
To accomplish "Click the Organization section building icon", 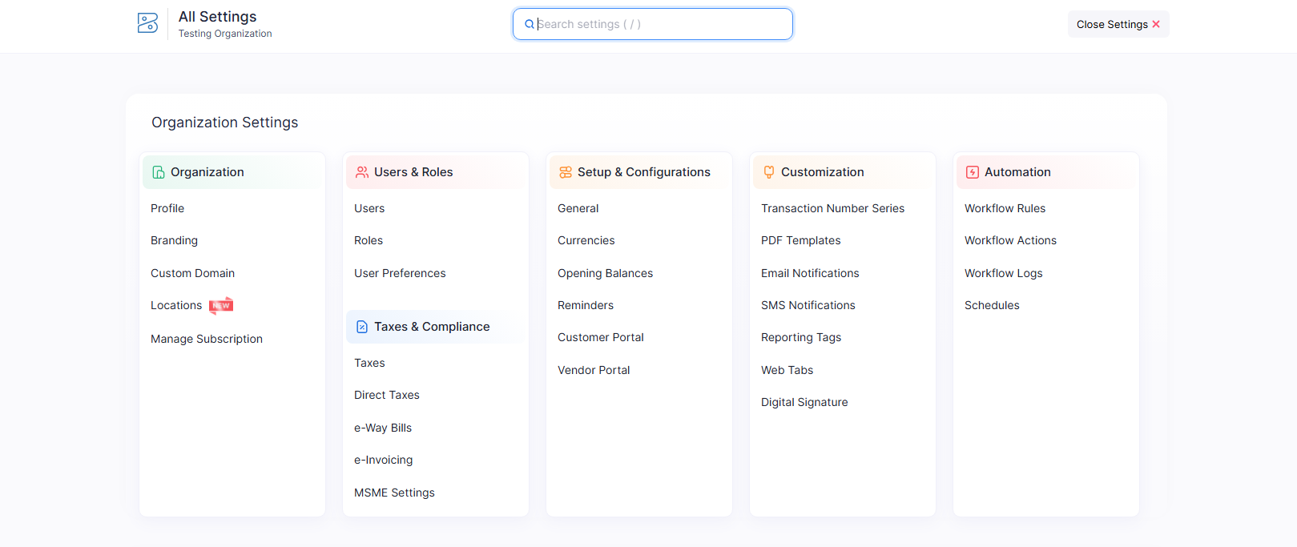I will (159, 172).
